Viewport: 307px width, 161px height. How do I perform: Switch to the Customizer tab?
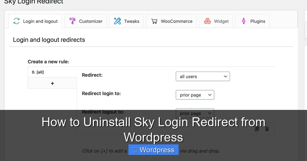click(85, 21)
